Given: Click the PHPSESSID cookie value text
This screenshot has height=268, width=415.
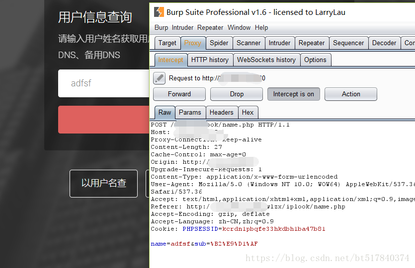Looking at the screenshot, I should point(274,229).
